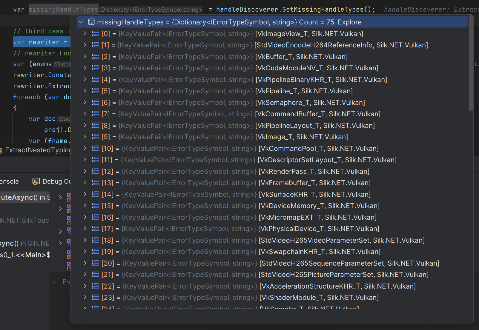This screenshot has height=330, width=479.
Task: Click the Explore link for missingHandleTypes
Action: tap(350, 22)
